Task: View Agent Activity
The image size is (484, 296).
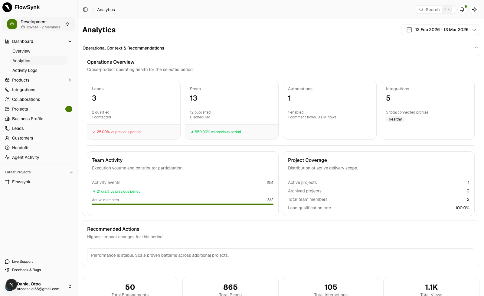Action: (25, 157)
